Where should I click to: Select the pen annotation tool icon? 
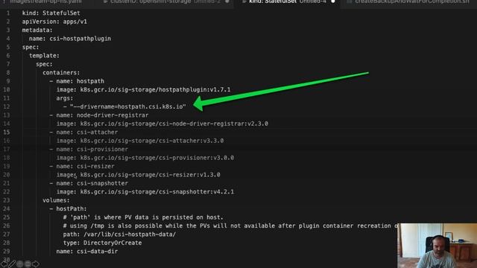point(12,264)
